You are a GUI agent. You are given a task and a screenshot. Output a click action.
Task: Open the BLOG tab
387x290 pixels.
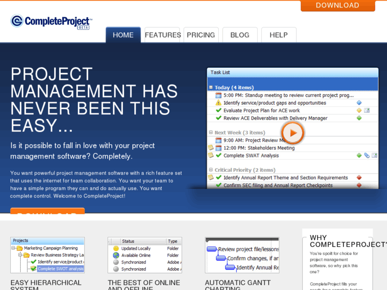[x=240, y=35]
